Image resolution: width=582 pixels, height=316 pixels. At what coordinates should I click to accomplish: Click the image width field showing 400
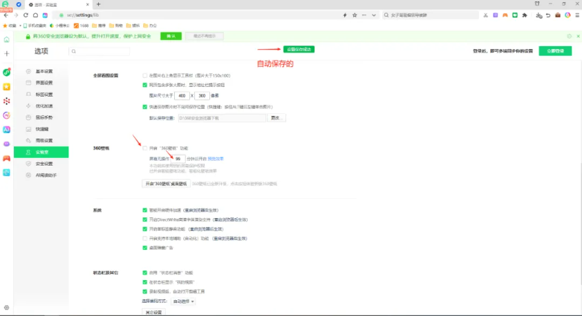tap(182, 96)
